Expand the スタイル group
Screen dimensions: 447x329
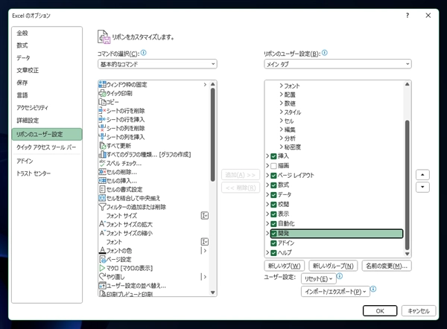(x=281, y=112)
